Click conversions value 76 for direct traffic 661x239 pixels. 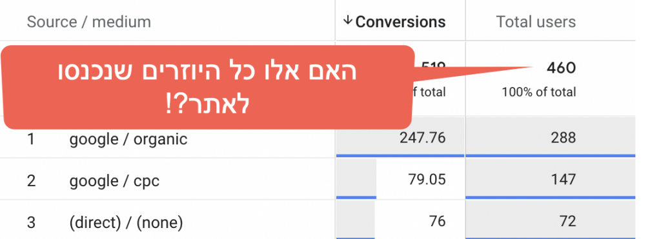coord(436,221)
